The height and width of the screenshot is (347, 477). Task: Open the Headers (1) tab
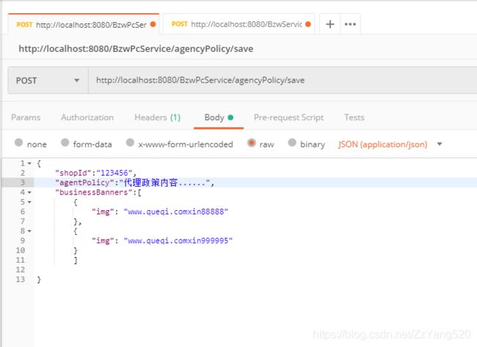[158, 117]
